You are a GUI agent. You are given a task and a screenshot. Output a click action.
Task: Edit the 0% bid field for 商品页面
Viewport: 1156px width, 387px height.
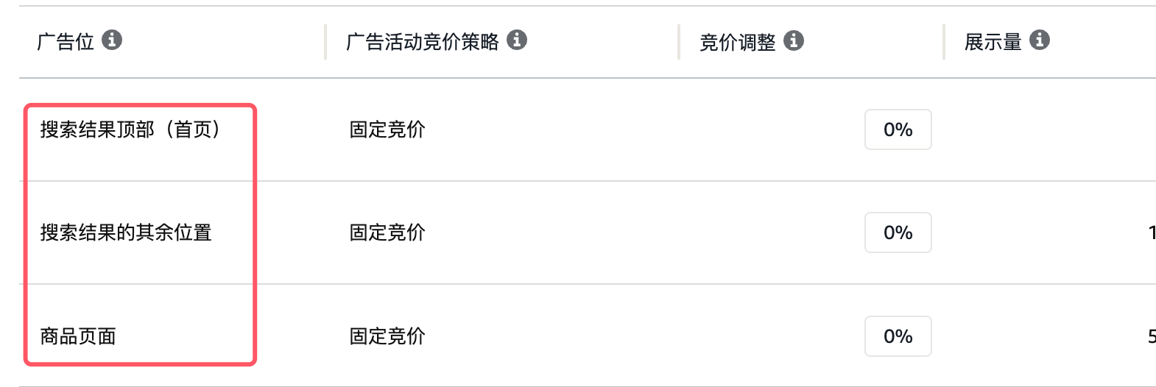tap(898, 336)
